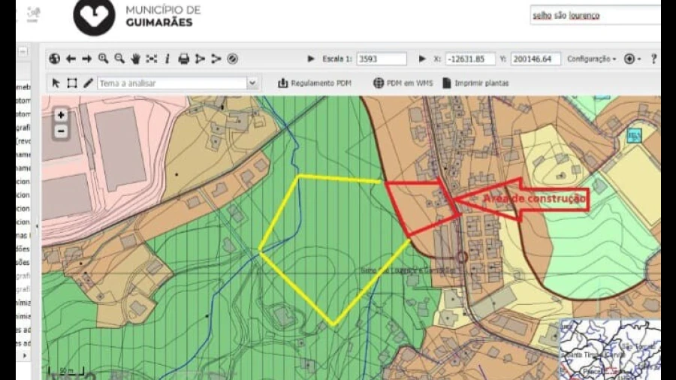Select the zoom-out magnifier tool
The image size is (676, 380).
pyautogui.click(x=119, y=59)
